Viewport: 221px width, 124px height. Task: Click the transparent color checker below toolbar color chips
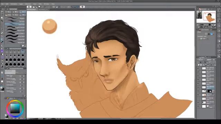[2, 91]
